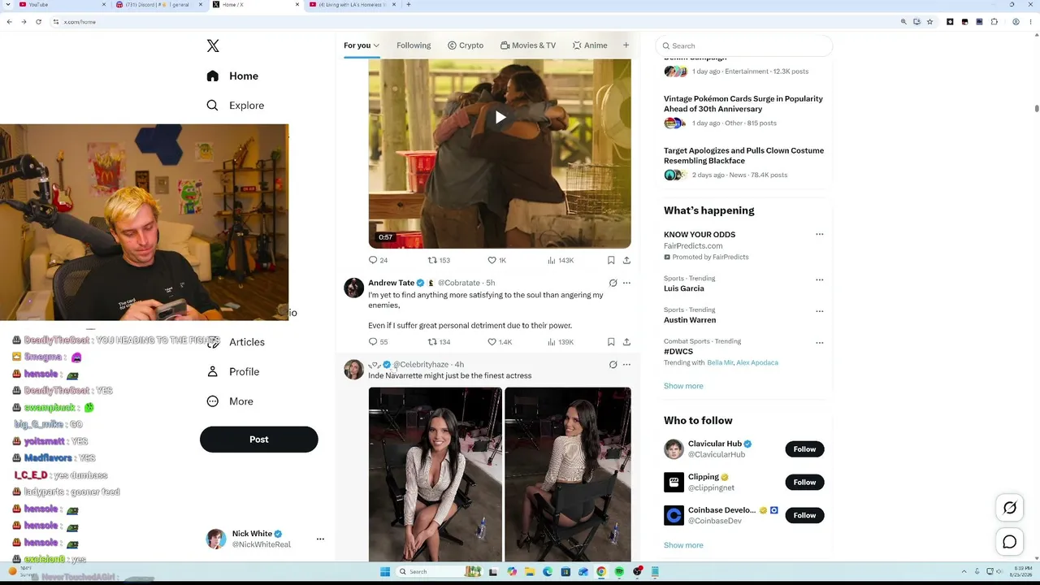
Task: Follow Clipping account
Action: (804, 483)
